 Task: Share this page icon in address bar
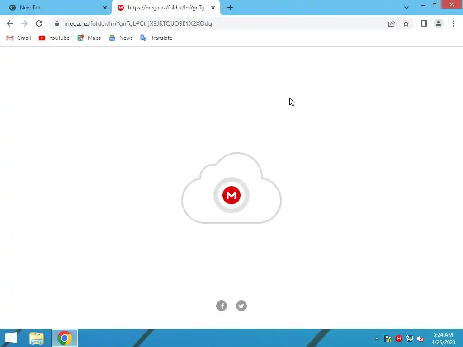coord(392,23)
